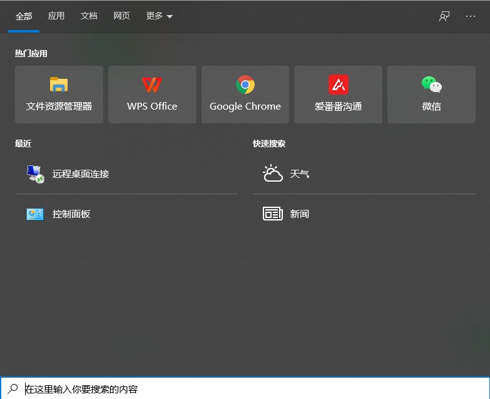The height and width of the screenshot is (399, 490).
Task: Launch WPS Office from top apps
Action: pos(152,95)
